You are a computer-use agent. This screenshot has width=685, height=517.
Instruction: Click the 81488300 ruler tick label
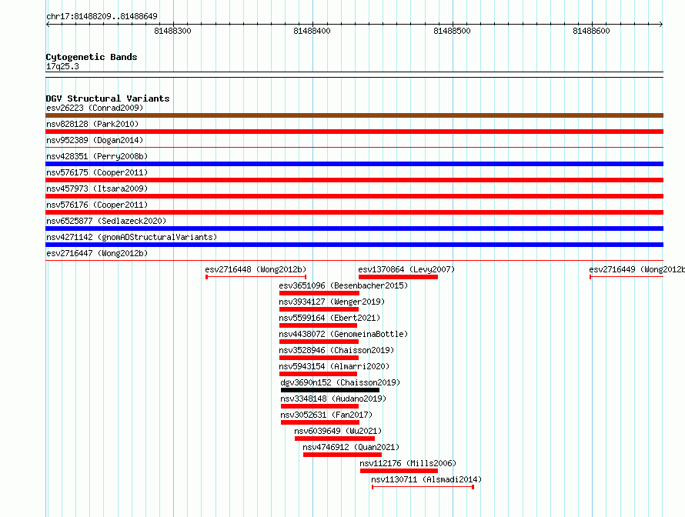click(172, 31)
